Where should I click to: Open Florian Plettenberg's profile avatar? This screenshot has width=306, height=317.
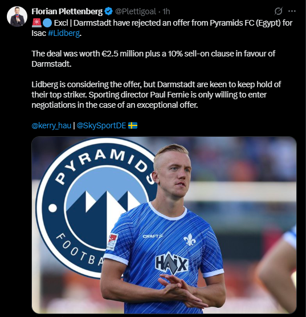(17, 17)
